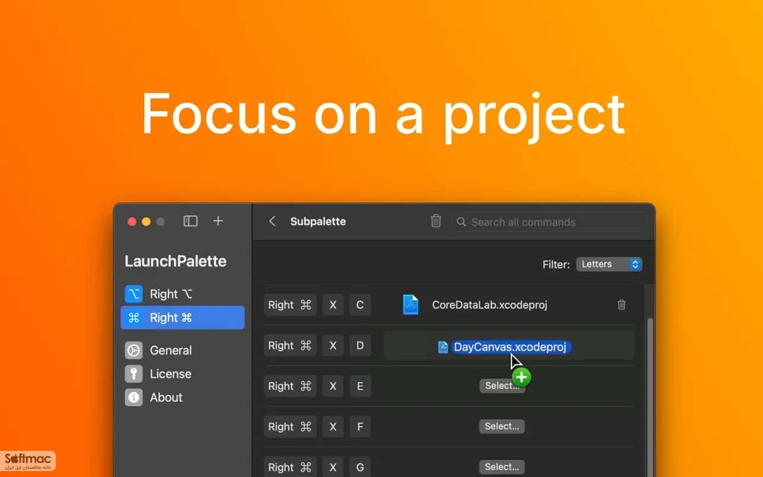Click X key cap in D row
The height and width of the screenshot is (477, 763).
tap(333, 345)
